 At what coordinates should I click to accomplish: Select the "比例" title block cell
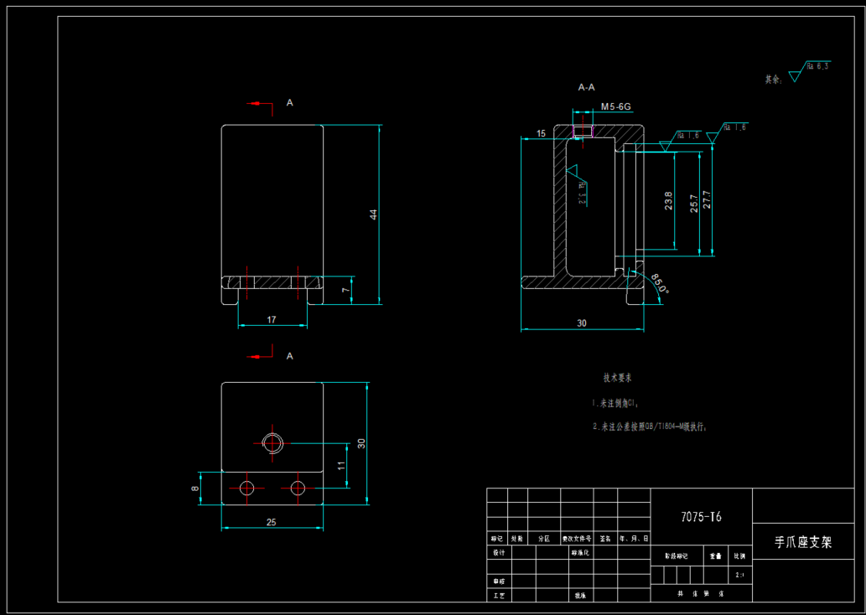tap(739, 556)
